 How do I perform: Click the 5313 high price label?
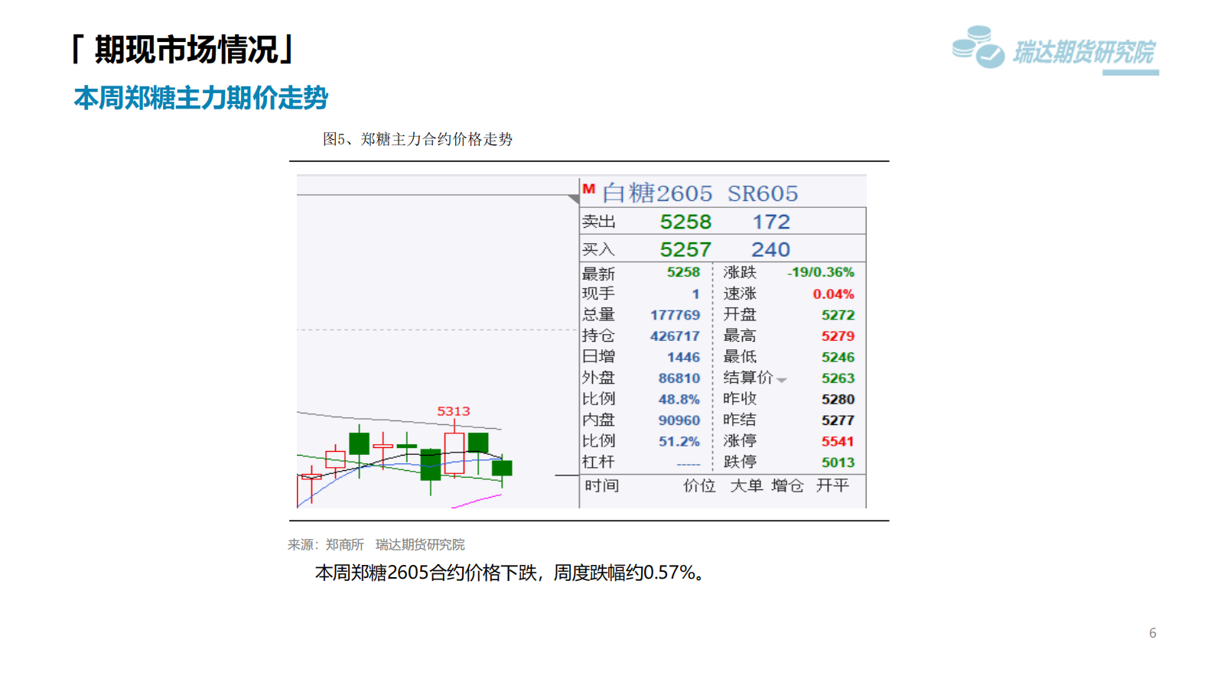[x=453, y=411]
